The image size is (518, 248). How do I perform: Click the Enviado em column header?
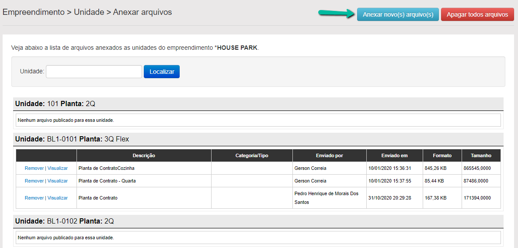point(394,155)
